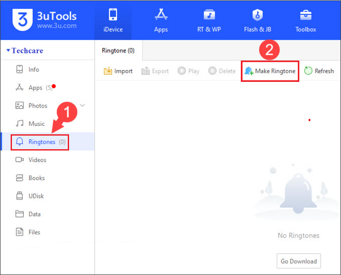Open Music in the sidebar

tap(36, 124)
